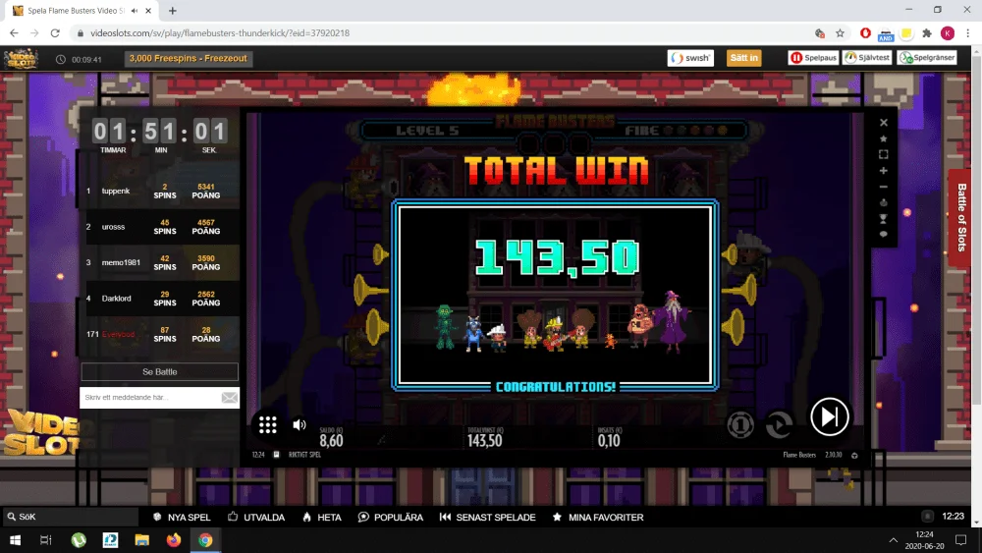Open the Battle of Slots side tab
The width and height of the screenshot is (982, 553).
(x=961, y=217)
